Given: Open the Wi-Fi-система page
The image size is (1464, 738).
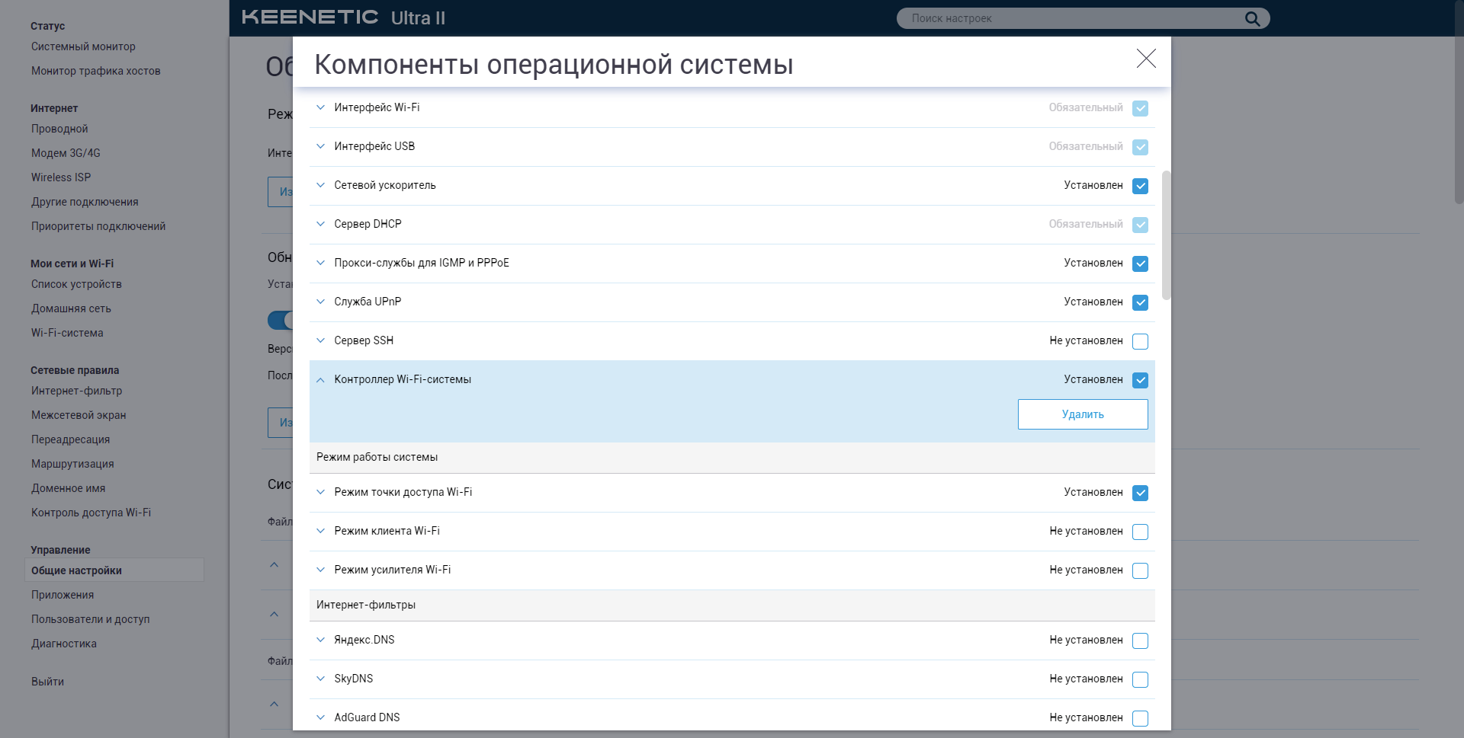Looking at the screenshot, I should (67, 333).
